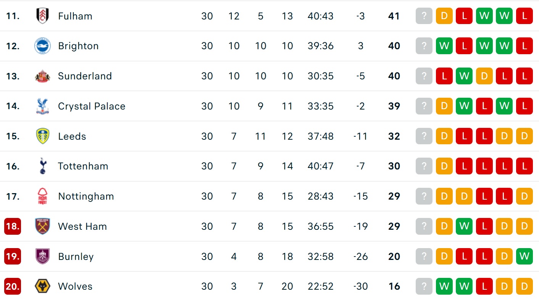Click the Fulham club crest
This screenshot has height=300, width=539.
tap(42, 16)
